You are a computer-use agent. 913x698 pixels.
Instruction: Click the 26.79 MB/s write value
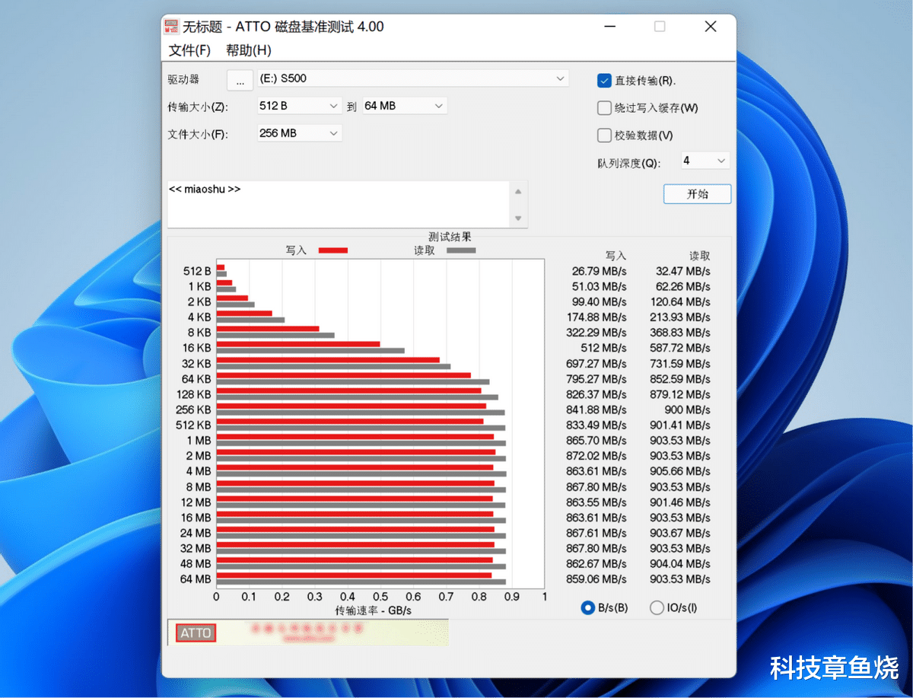click(x=599, y=272)
